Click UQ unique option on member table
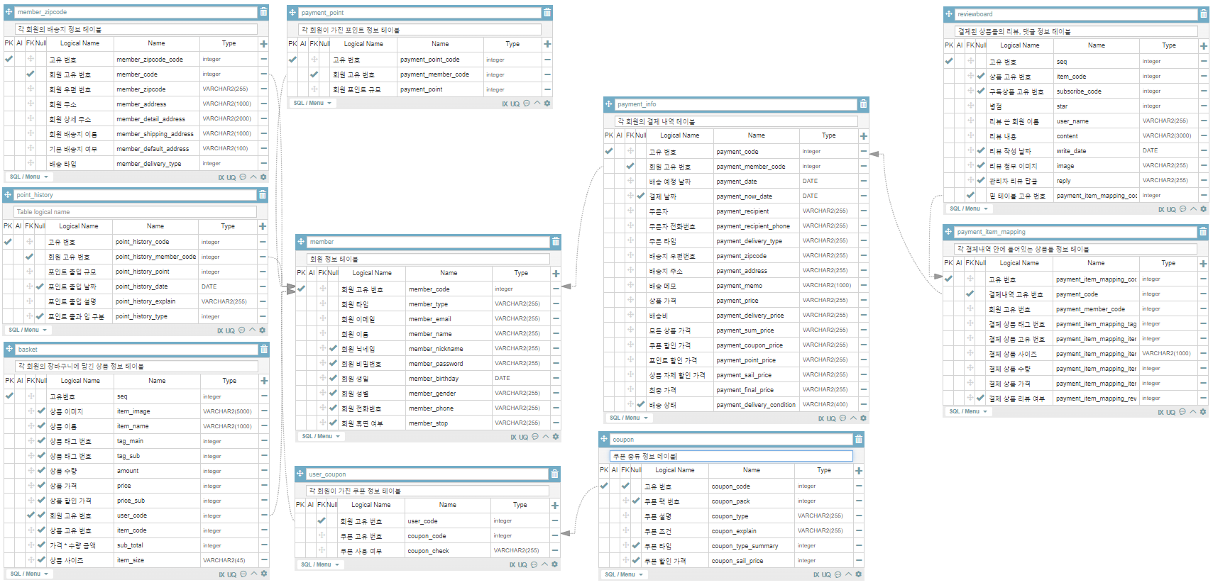Screen dimensions: 1213x585 [x=523, y=437]
